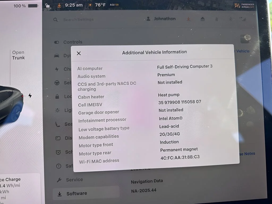
Task: Tap the Navigation Data label
Action: pyautogui.click(x=147, y=181)
